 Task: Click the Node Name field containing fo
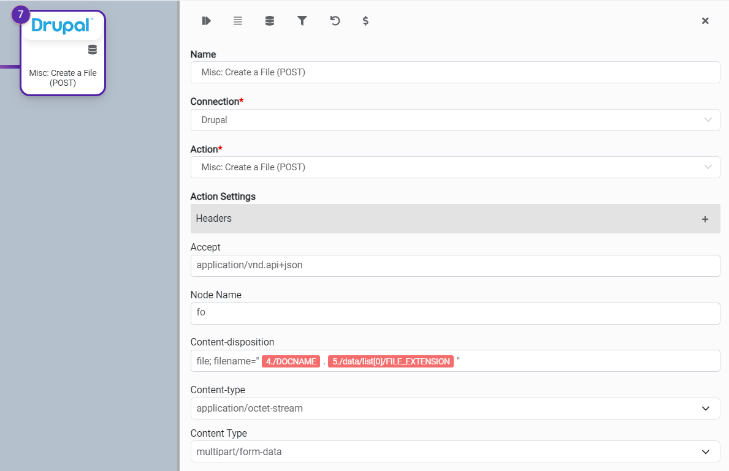coord(455,314)
